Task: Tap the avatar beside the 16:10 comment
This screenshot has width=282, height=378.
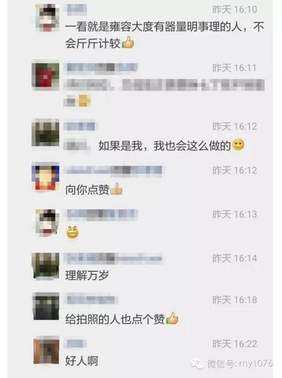Action: tap(47, 18)
